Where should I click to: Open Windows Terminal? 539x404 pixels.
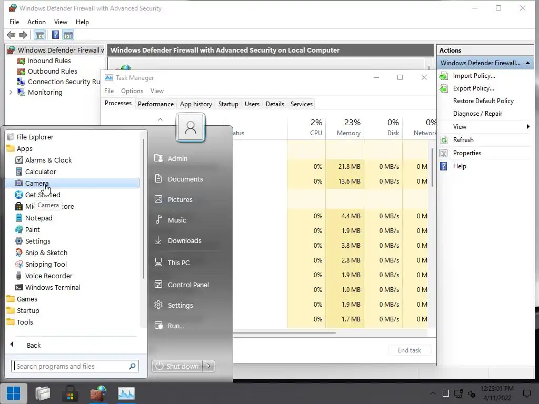(52, 288)
